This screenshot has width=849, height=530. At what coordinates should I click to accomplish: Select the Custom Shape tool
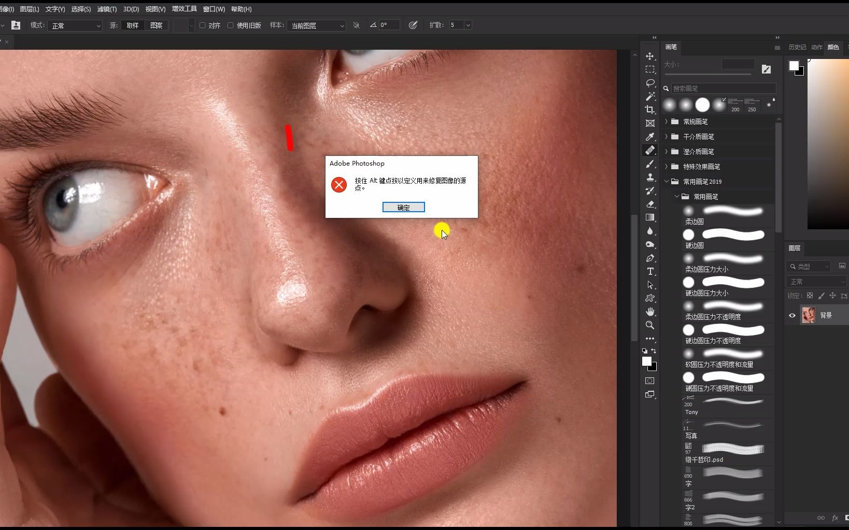click(x=650, y=298)
